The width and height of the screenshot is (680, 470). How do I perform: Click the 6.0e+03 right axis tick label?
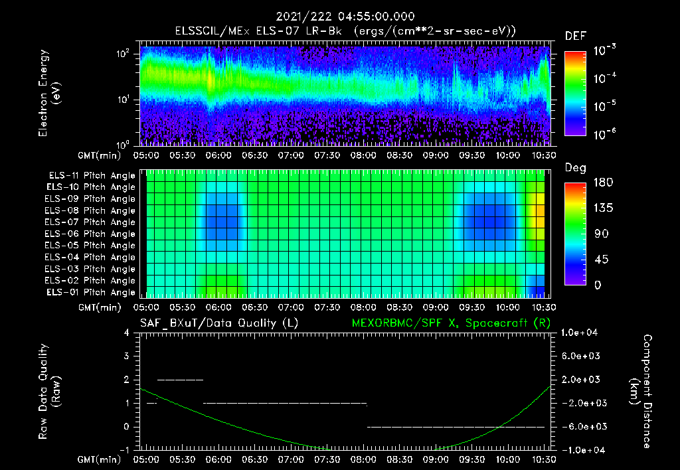580,356
